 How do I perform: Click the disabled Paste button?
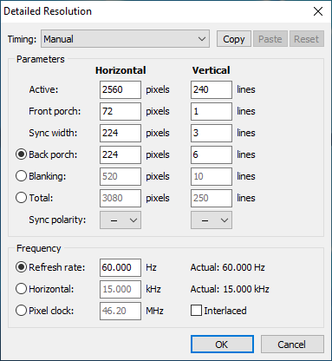tap(270, 39)
